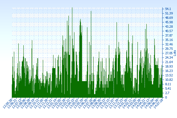Click the 24.34 axis value
Viewport: 177px width, 118px height.
pos(169,58)
